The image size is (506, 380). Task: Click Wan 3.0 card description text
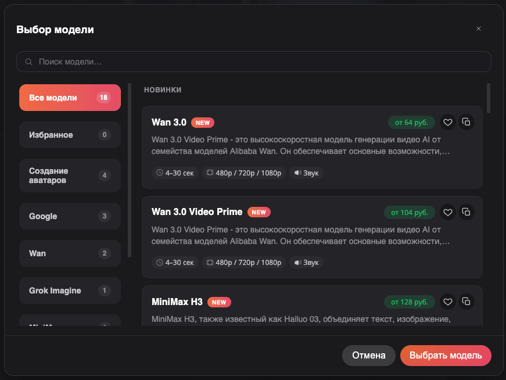coord(300,145)
